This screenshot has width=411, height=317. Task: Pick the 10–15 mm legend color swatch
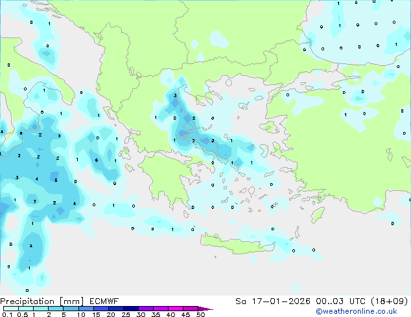click(86, 309)
